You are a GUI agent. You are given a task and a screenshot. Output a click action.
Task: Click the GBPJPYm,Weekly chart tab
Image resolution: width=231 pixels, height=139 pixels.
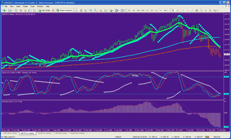(x=28, y=133)
